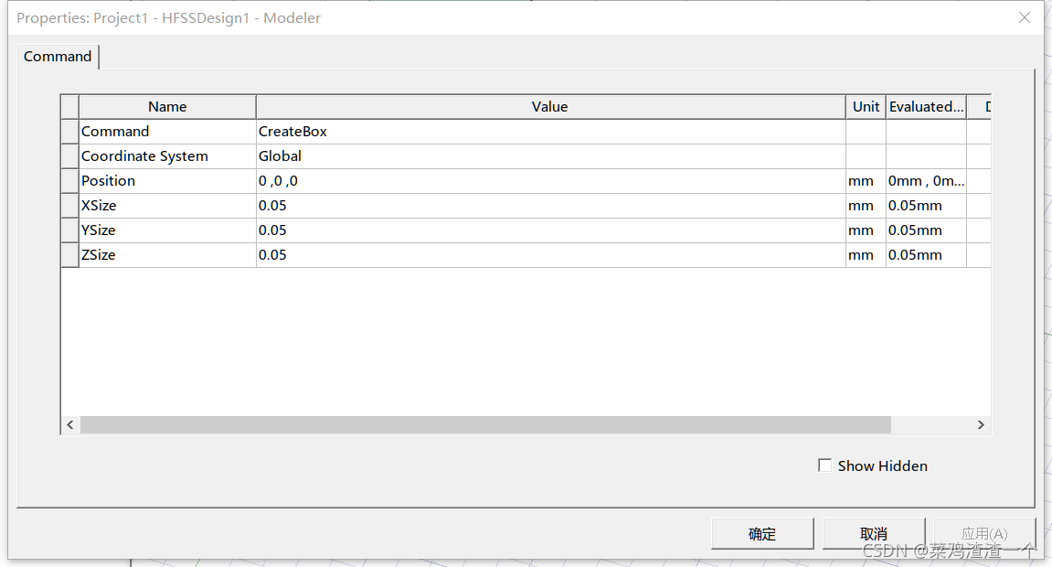Select the ZSize name cell
The height and width of the screenshot is (567, 1052).
tap(167, 255)
